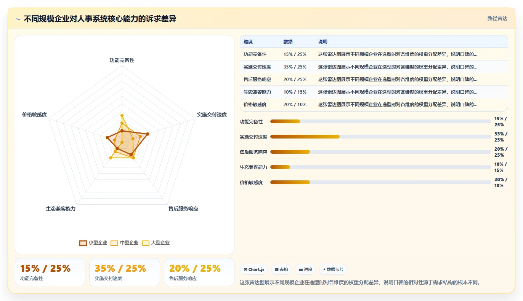The image size is (523, 301).
Task: Click the 实施交付速度 progress bar
Action: [x=380, y=137]
